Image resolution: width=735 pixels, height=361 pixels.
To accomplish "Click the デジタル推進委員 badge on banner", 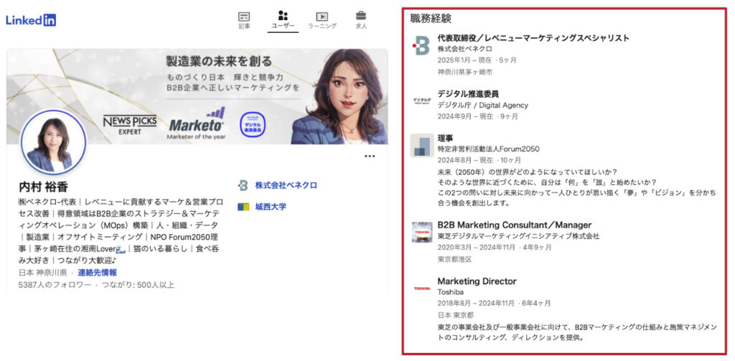I will (253, 124).
